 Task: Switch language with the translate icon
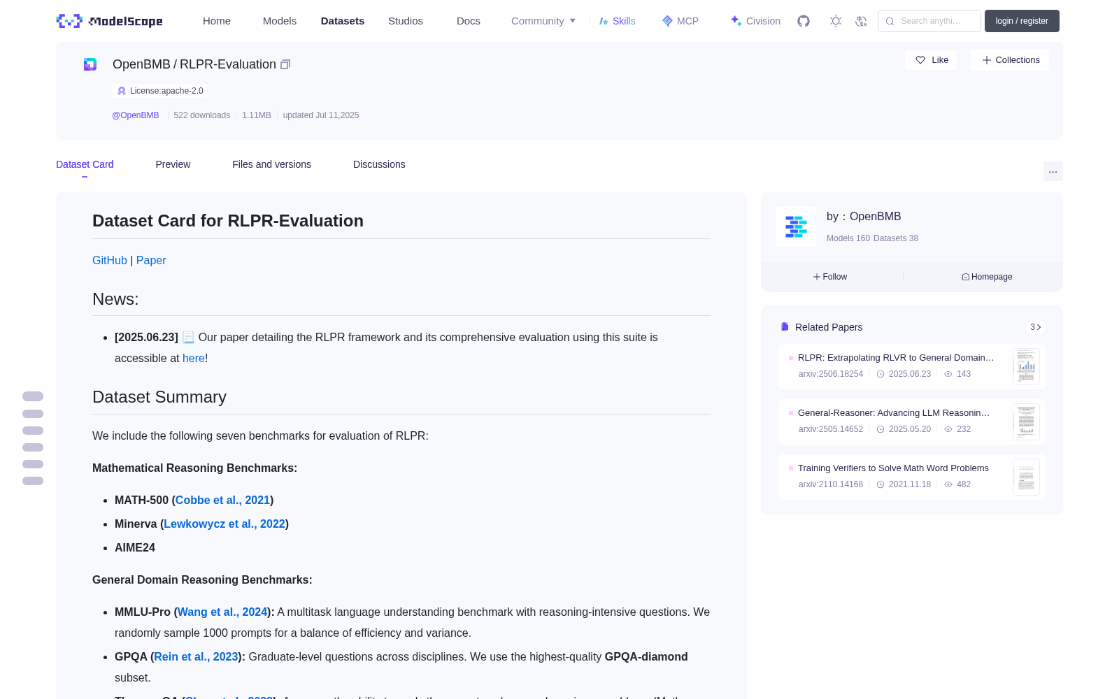pyautogui.click(x=862, y=21)
